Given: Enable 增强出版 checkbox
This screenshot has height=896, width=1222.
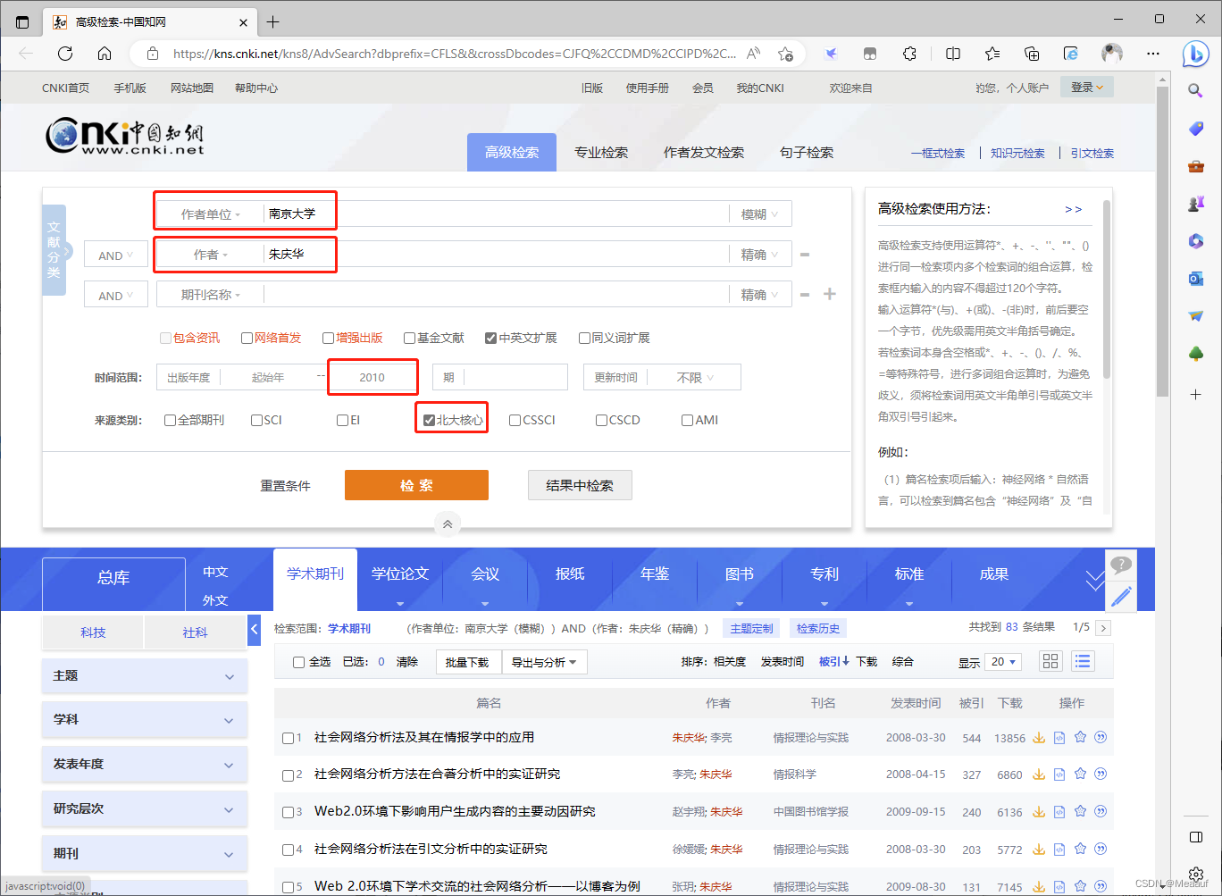Looking at the screenshot, I should click(329, 338).
